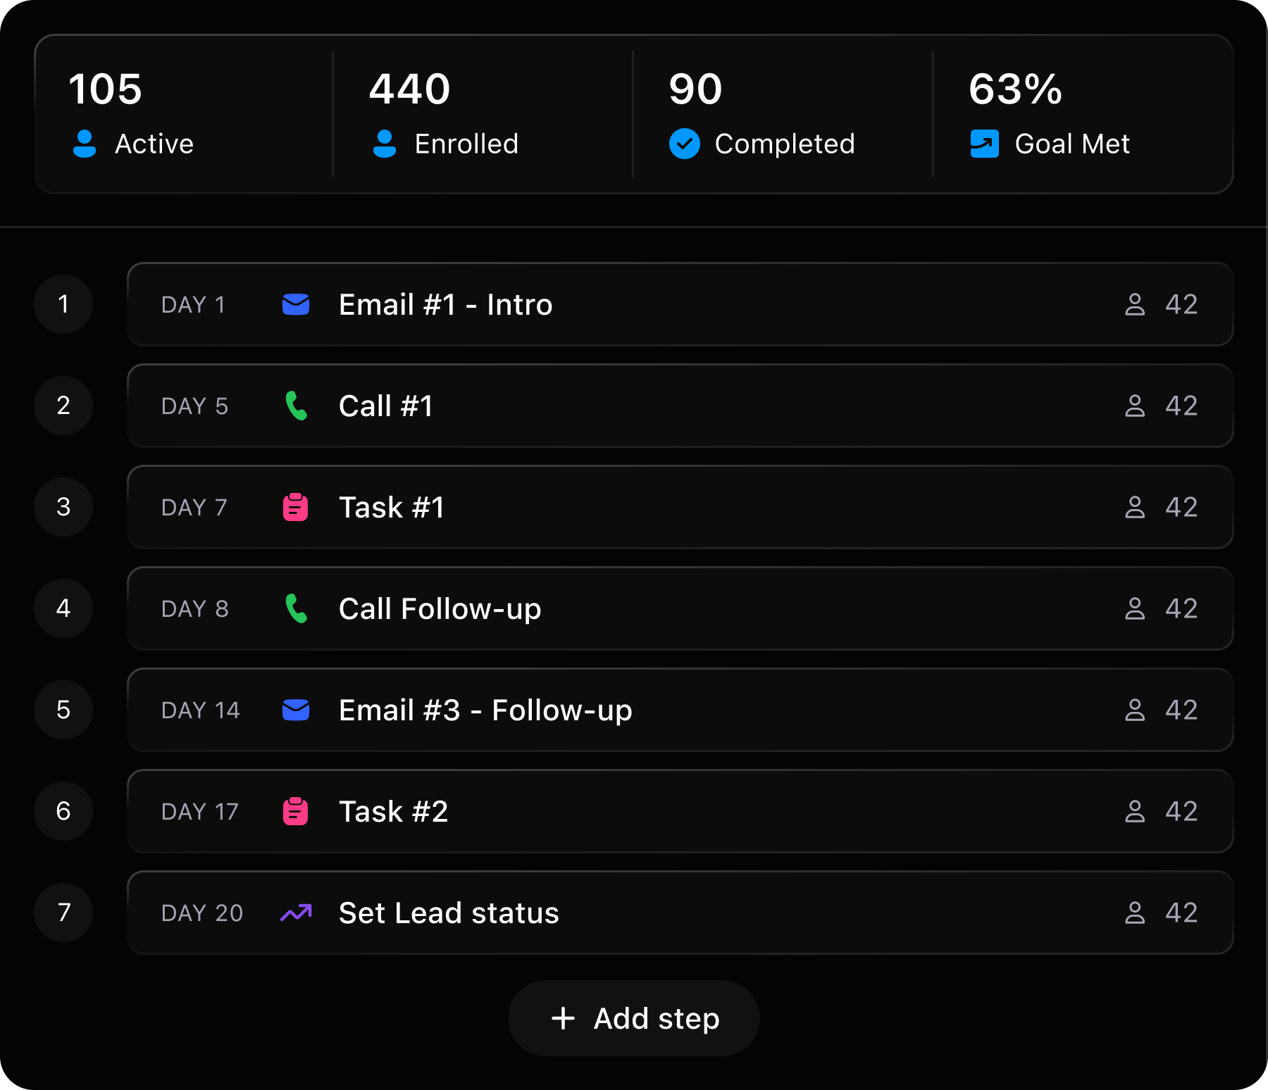Add a new step to the sequence
The width and height of the screenshot is (1268, 1090).
(634, 1018)
